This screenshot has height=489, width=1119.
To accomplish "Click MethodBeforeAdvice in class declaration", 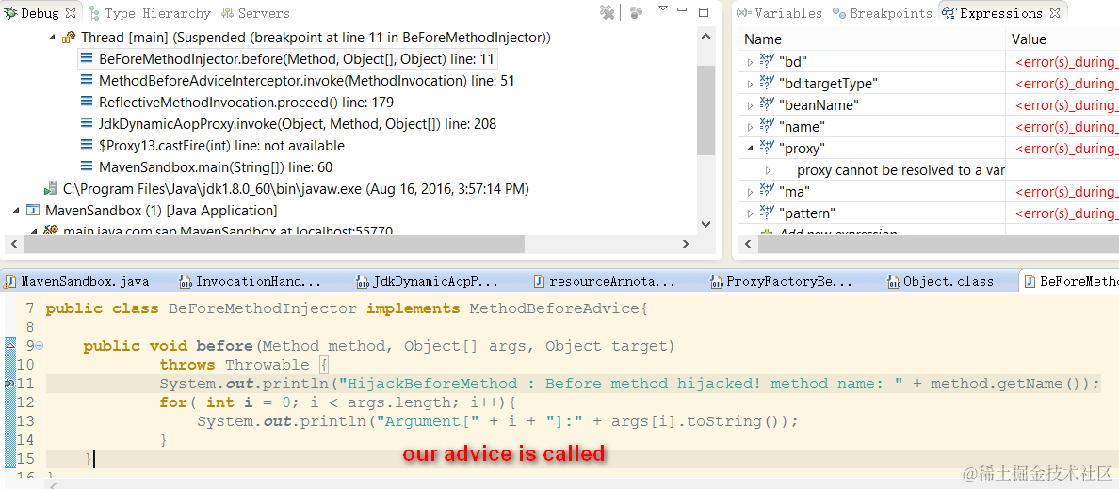I will (x=554, y=308).
